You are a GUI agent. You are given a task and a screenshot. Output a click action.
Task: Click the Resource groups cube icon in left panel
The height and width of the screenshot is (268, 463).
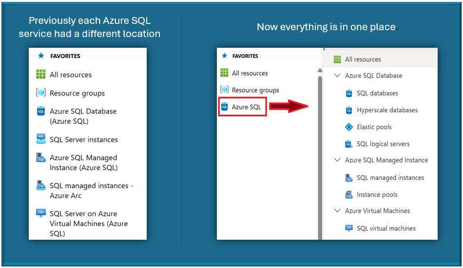pos(41,93)
